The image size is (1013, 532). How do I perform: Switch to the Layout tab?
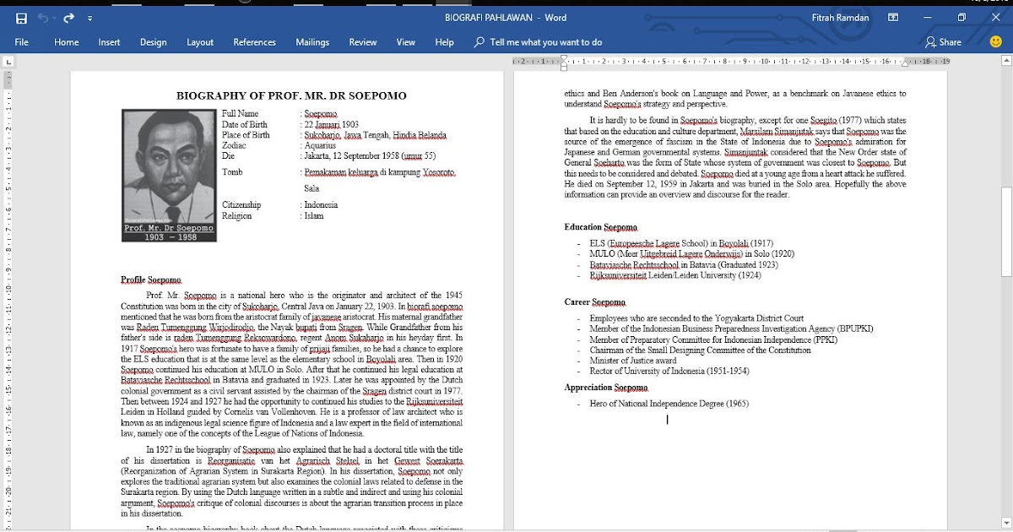pyautogui.click(x=200, y=42)
